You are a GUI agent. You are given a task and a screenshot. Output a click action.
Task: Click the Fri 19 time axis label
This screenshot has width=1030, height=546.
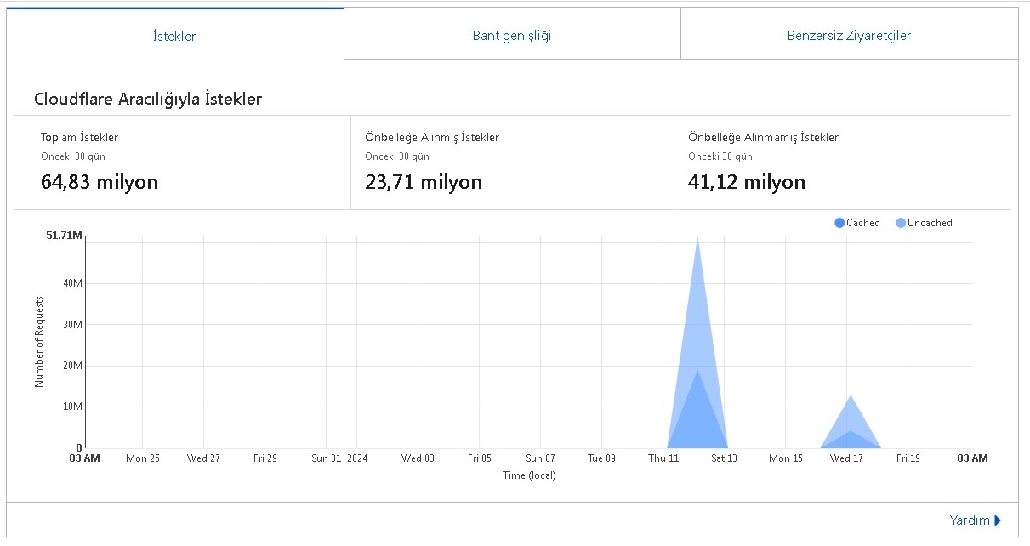908,458
